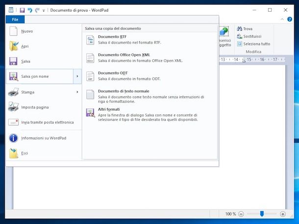The image size is (299, 224).
Task: Click the ODT document icon
Action: [90, 76]
